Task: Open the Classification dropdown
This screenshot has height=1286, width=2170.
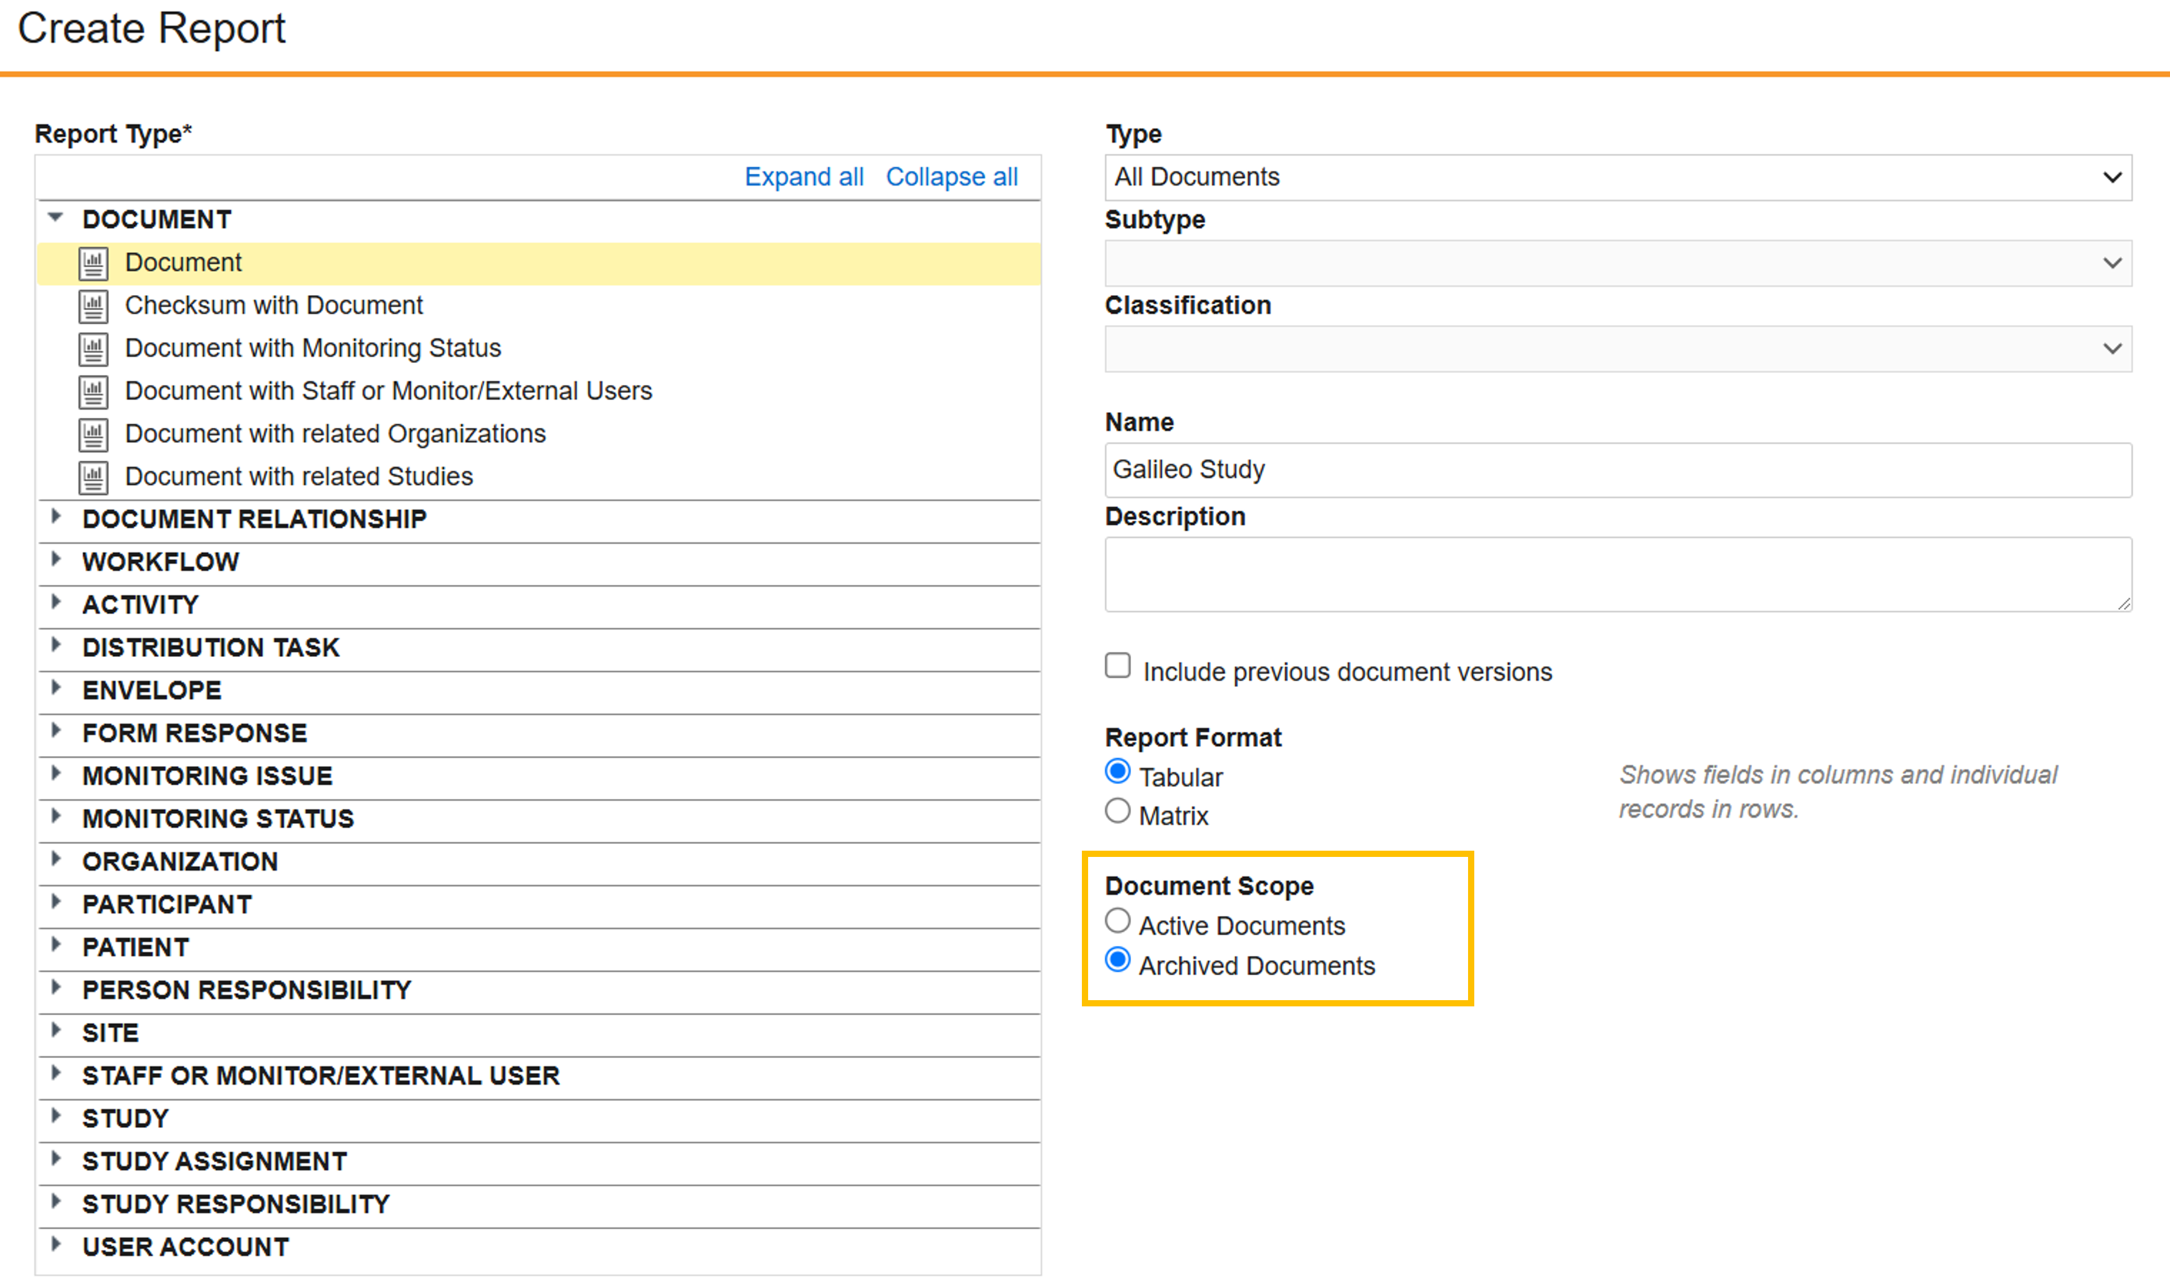Action: [1617, 349]
